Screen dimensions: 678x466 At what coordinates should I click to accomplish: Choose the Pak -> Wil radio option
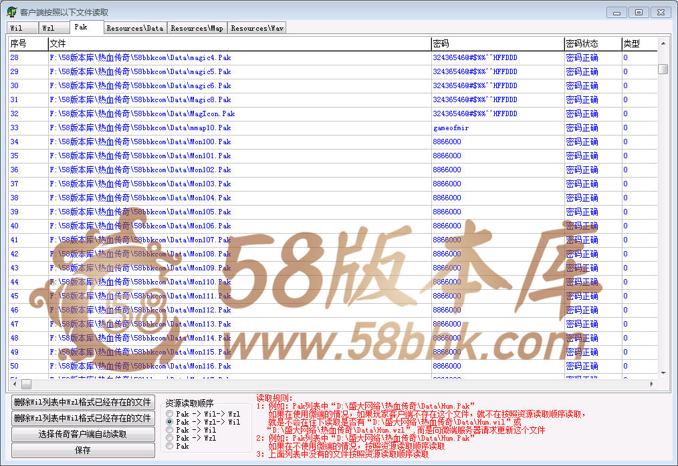click(170, 430)
